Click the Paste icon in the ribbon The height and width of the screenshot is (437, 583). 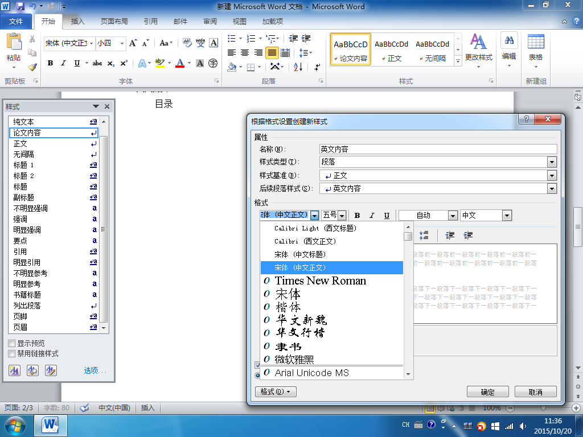tap(14, 42)
